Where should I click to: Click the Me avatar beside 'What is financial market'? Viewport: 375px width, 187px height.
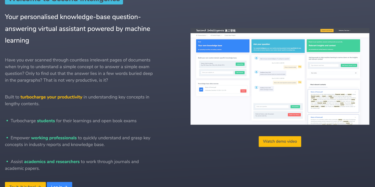tap(300, 67)
